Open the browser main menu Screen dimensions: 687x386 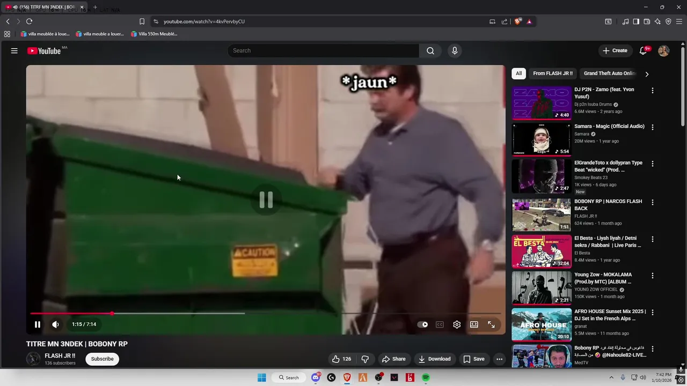tap(679, 21)
